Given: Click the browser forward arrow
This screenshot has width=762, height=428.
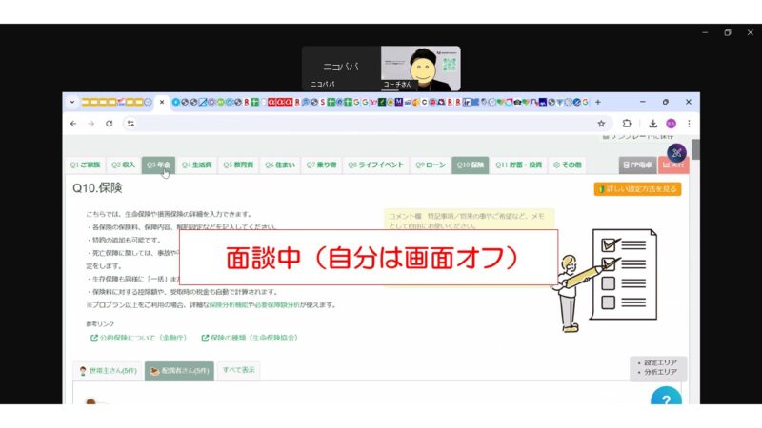Looking at the screenshot, I should point(91,124).
